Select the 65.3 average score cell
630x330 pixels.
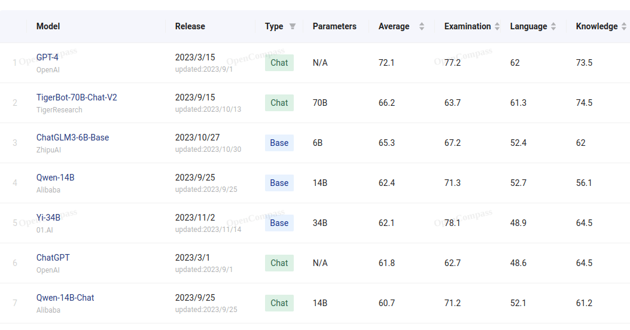386,143
